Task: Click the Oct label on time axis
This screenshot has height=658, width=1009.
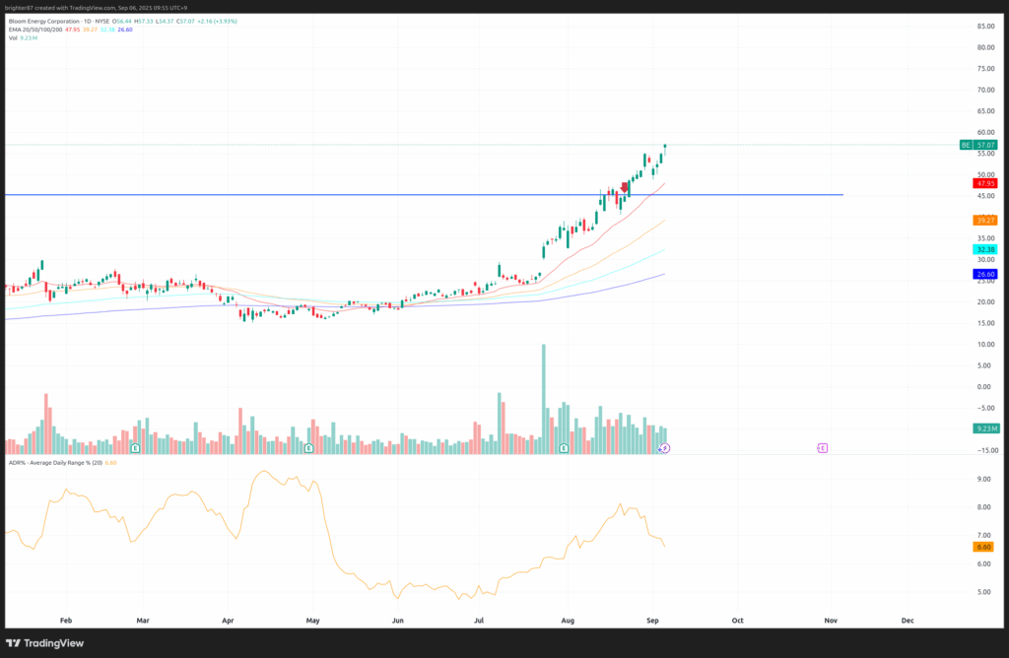Action: 737,621
